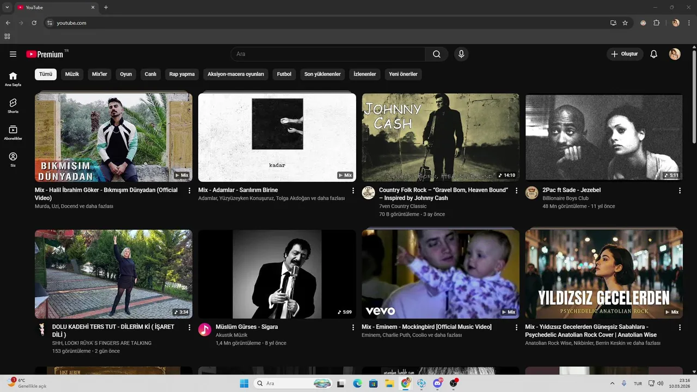Open Discord from the taskbar
The image size is (697, 392).
(x=437, y=383)
